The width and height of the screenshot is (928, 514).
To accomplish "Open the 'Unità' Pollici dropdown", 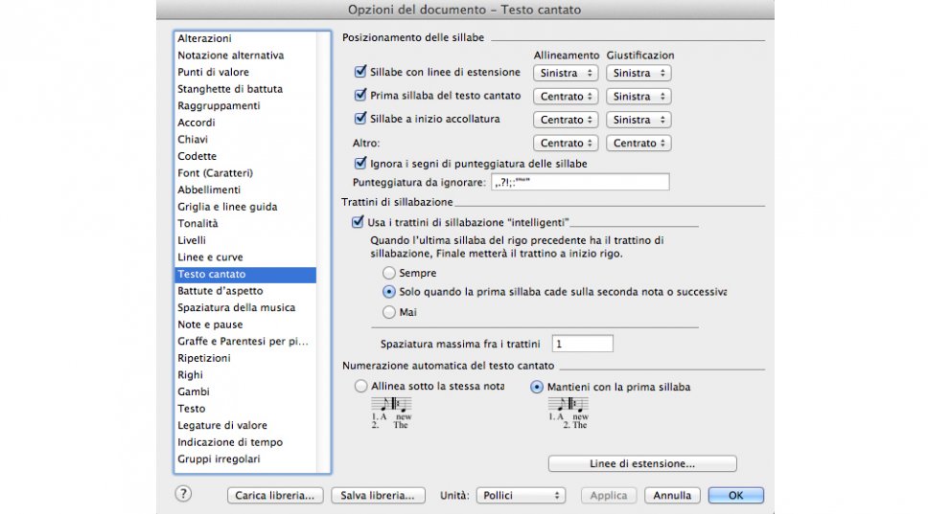I will click(521, 496).
